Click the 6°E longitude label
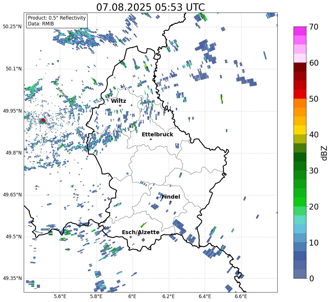 pyautogui.click(x=132, y=296)
